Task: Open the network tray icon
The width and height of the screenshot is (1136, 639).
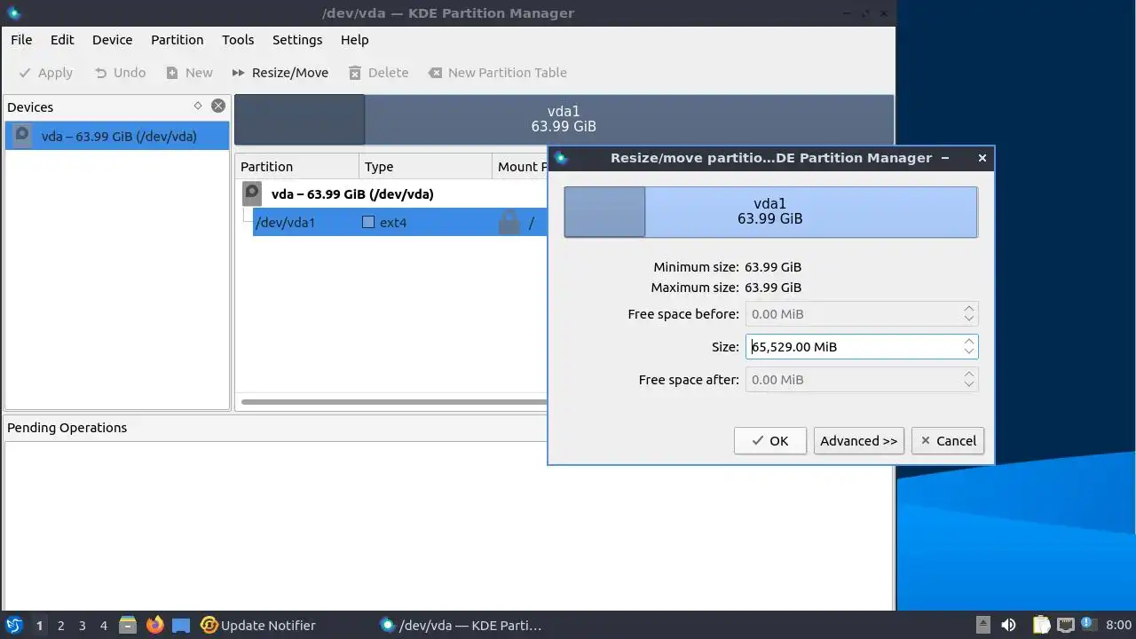Action: 1066,626
